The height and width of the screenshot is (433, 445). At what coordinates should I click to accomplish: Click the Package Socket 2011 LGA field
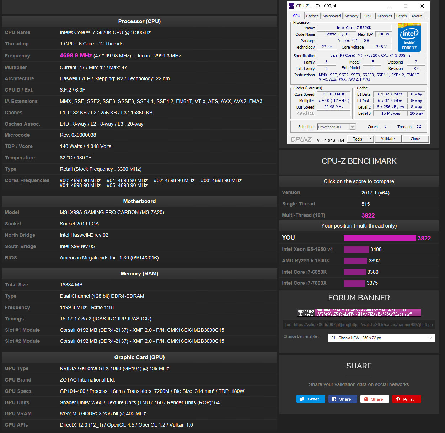point(354,40)
